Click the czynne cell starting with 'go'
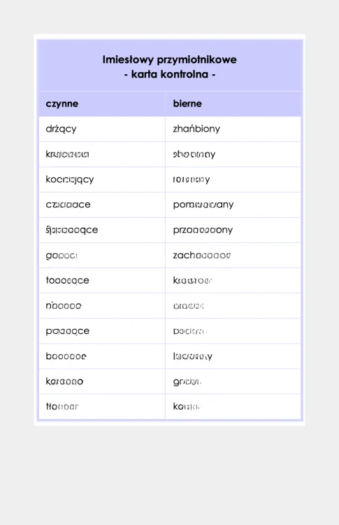Image resolution: width=339 pixels, height=525 pixels. (x=102, y=255)
